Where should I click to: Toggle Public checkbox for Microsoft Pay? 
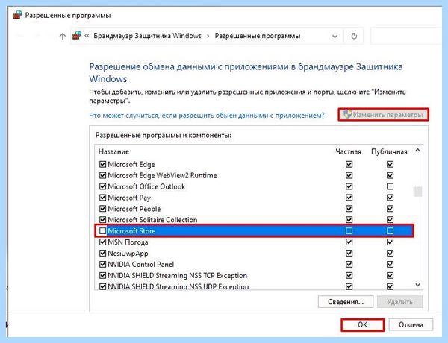pos(390,198)
